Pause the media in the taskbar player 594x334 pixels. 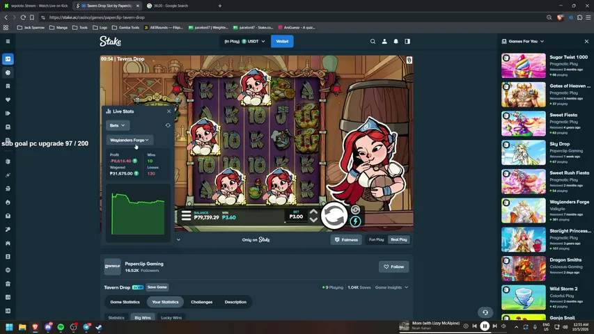coord(485,326)
